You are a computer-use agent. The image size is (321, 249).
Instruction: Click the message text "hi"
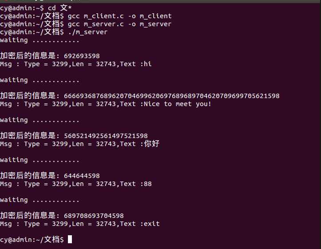[x=148, y=64]
